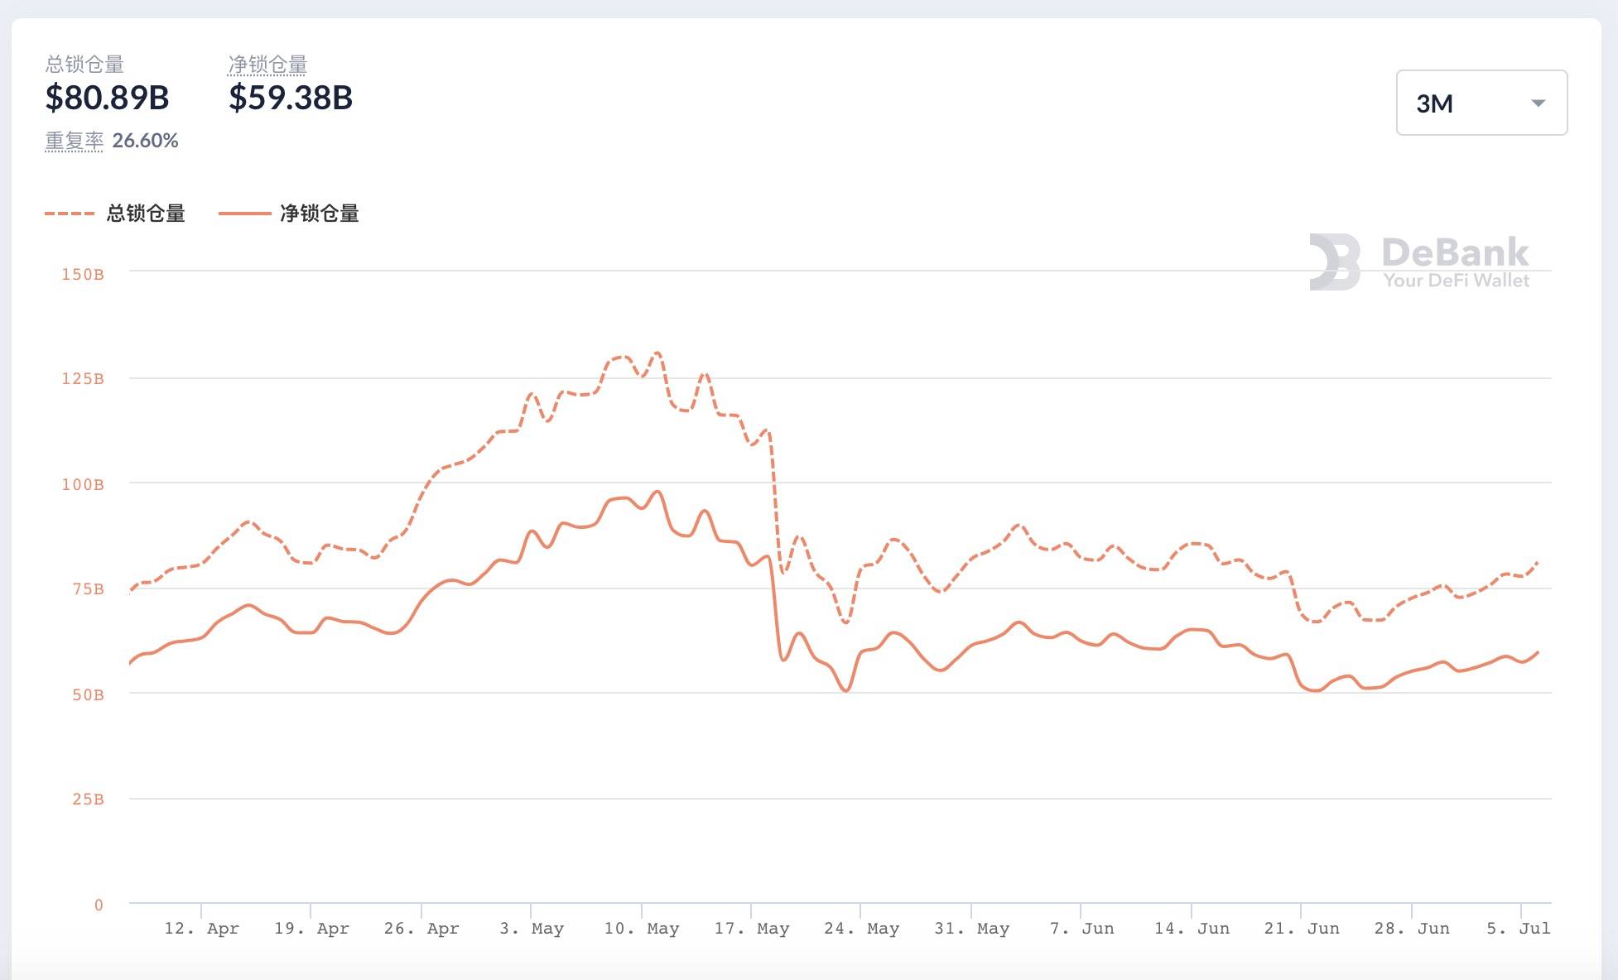Click the 净锁仓量 header label
1618x980 pixels.
pyautogui.click(x=267, y=65)
